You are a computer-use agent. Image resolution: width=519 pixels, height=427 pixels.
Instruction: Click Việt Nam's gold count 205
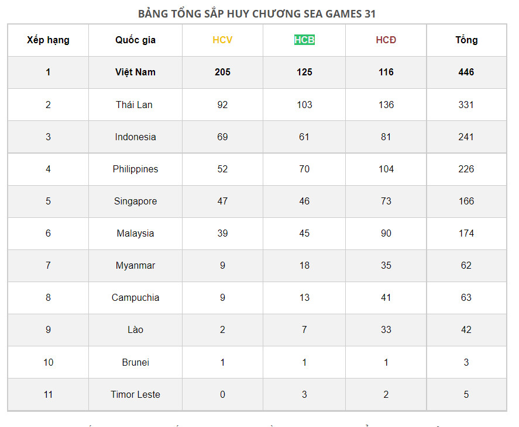coord(222,72)
